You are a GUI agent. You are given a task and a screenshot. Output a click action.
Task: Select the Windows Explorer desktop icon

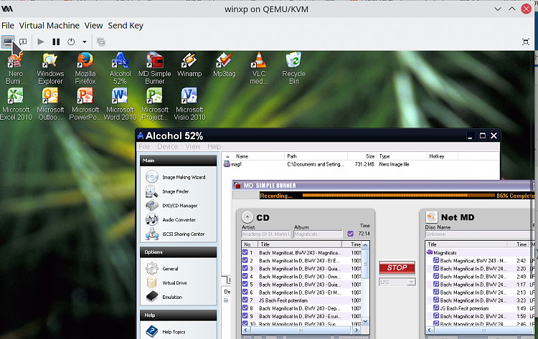point(50,68)
